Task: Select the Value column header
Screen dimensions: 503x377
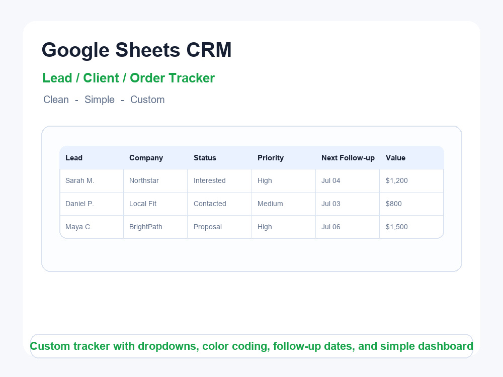Action: (x=411, y=158)
